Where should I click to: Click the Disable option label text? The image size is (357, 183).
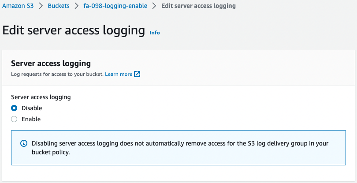32,108
